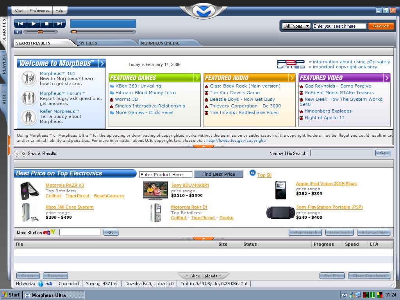Click the Clear Completed button
Viewport: 400px width, 300px height.
[369, 275]
